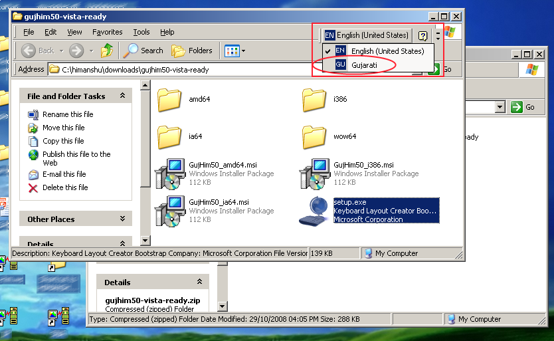Click the E-mail envelope icon
Viewport: 554px width, 341px height.
coord(33,174)
